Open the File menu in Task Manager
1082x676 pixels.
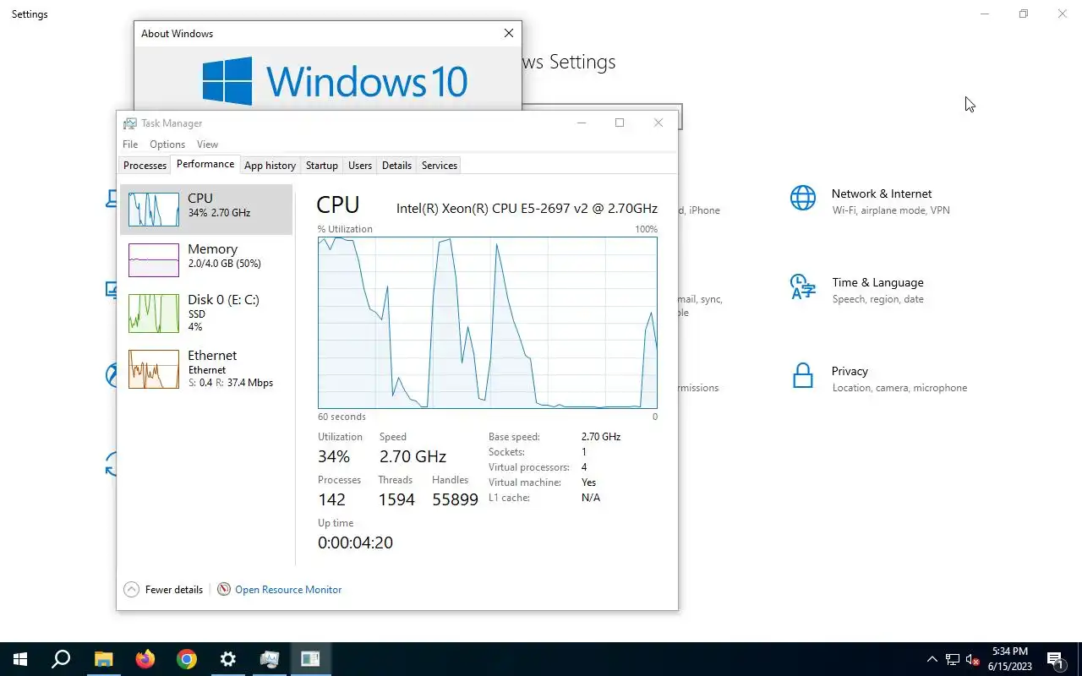[130, 144]
